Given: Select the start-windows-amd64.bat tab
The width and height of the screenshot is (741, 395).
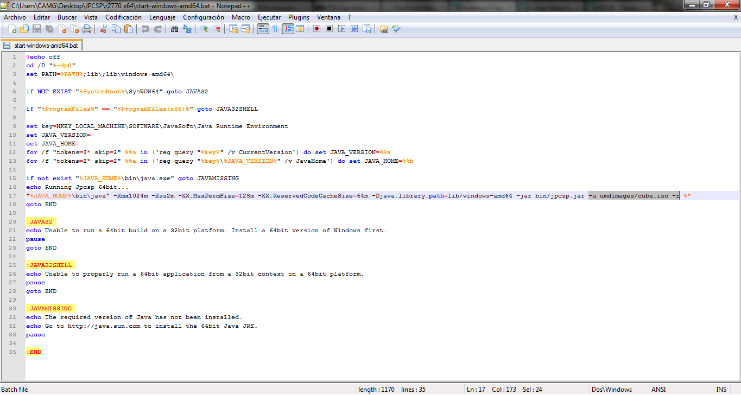Looking at the screenshot, I should click(x=42, y=46).
